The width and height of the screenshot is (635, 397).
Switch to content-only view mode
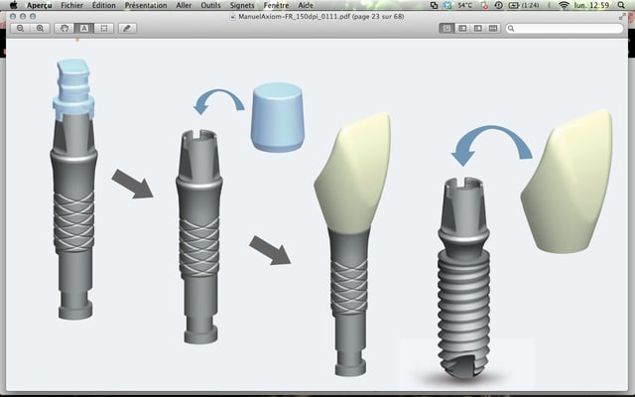click(x=447, y=29)
